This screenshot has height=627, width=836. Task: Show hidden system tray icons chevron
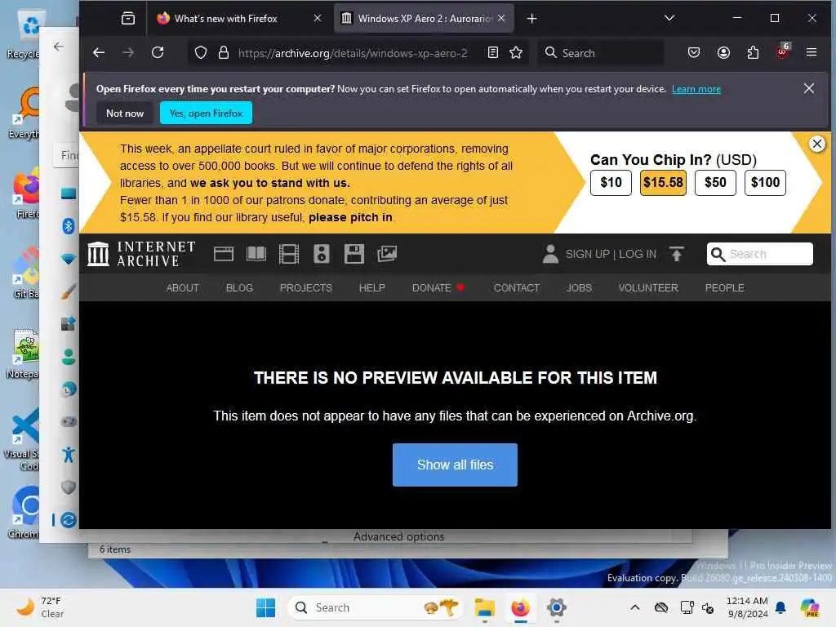coord(634,607)
